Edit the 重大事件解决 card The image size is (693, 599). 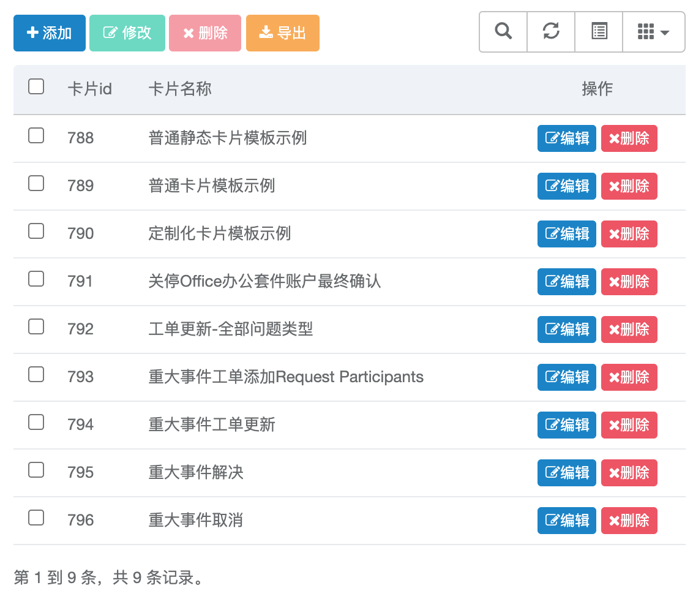[566, 473]
